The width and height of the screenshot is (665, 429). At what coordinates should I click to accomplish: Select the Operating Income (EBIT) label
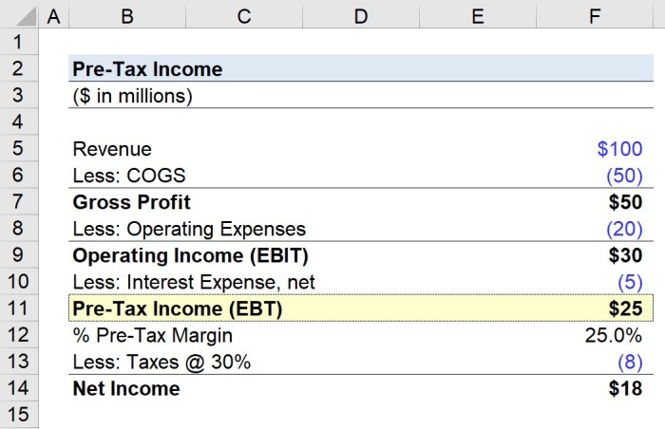pos(190,255)
